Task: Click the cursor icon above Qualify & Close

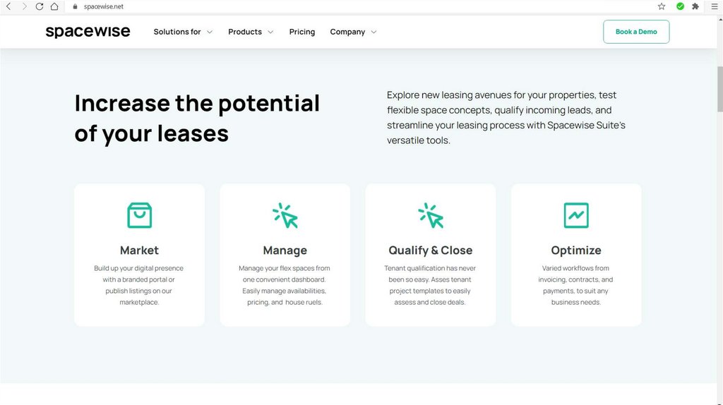Action: pos(431,215)
